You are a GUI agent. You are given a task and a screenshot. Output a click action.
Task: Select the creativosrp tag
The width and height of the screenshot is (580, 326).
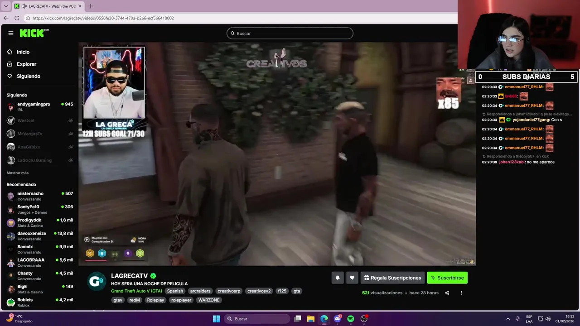click(x=229, y=291)
